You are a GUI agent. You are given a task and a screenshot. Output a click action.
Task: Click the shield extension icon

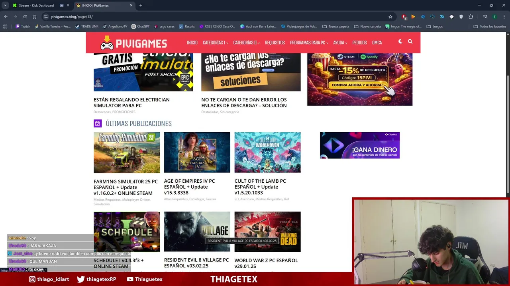[x=461, y=17]
